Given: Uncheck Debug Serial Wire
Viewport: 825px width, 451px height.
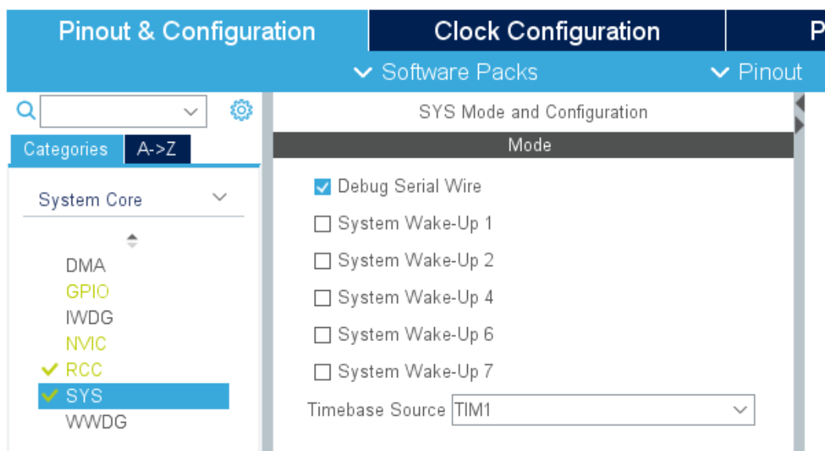Looking at the screenshot, I should pyautogui.click(x=322, y=187).
